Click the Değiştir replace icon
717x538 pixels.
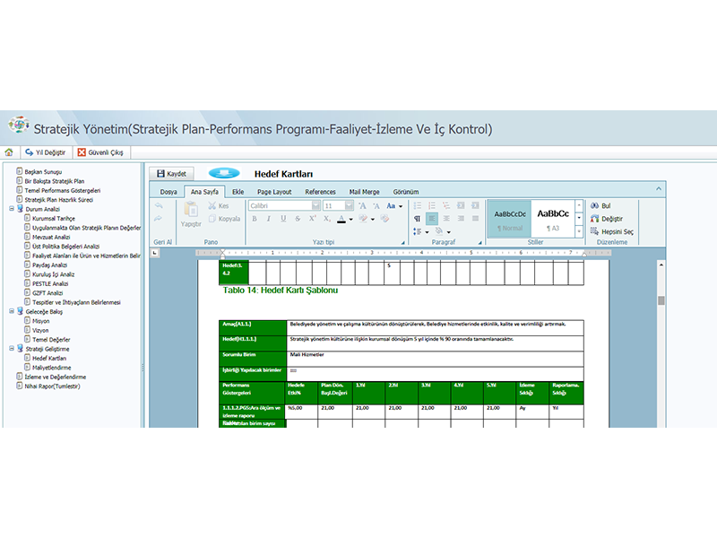(x=594, y=219)
